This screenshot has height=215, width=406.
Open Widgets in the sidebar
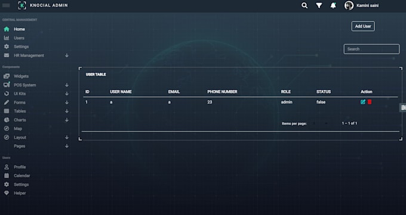click(x=21, y=76)
